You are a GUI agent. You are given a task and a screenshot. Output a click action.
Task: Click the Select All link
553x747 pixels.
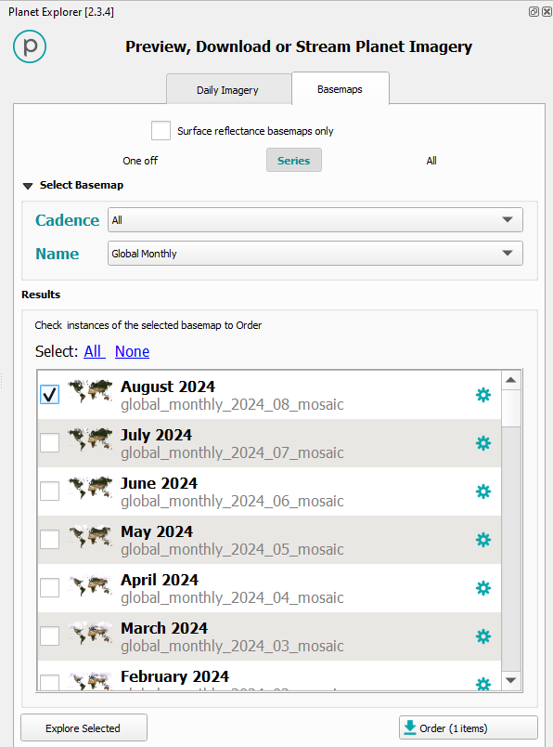coord(94,351)
